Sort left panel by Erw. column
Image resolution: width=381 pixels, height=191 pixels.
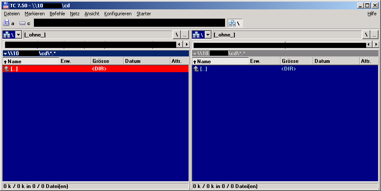coord(75,61)
